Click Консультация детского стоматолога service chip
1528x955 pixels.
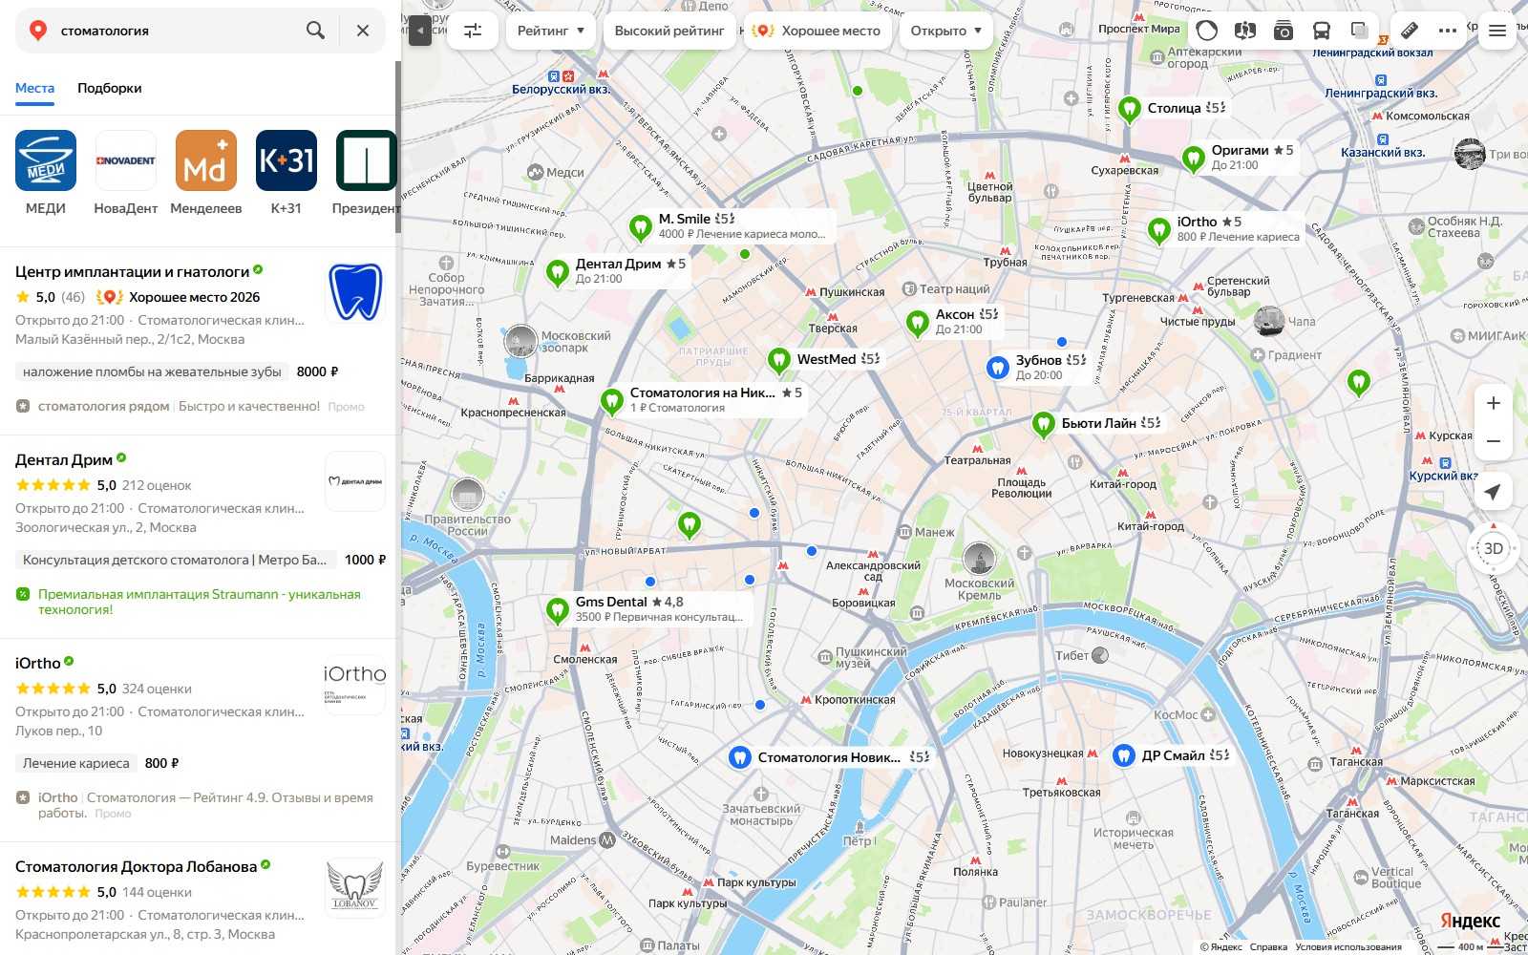tap(176, 560)
